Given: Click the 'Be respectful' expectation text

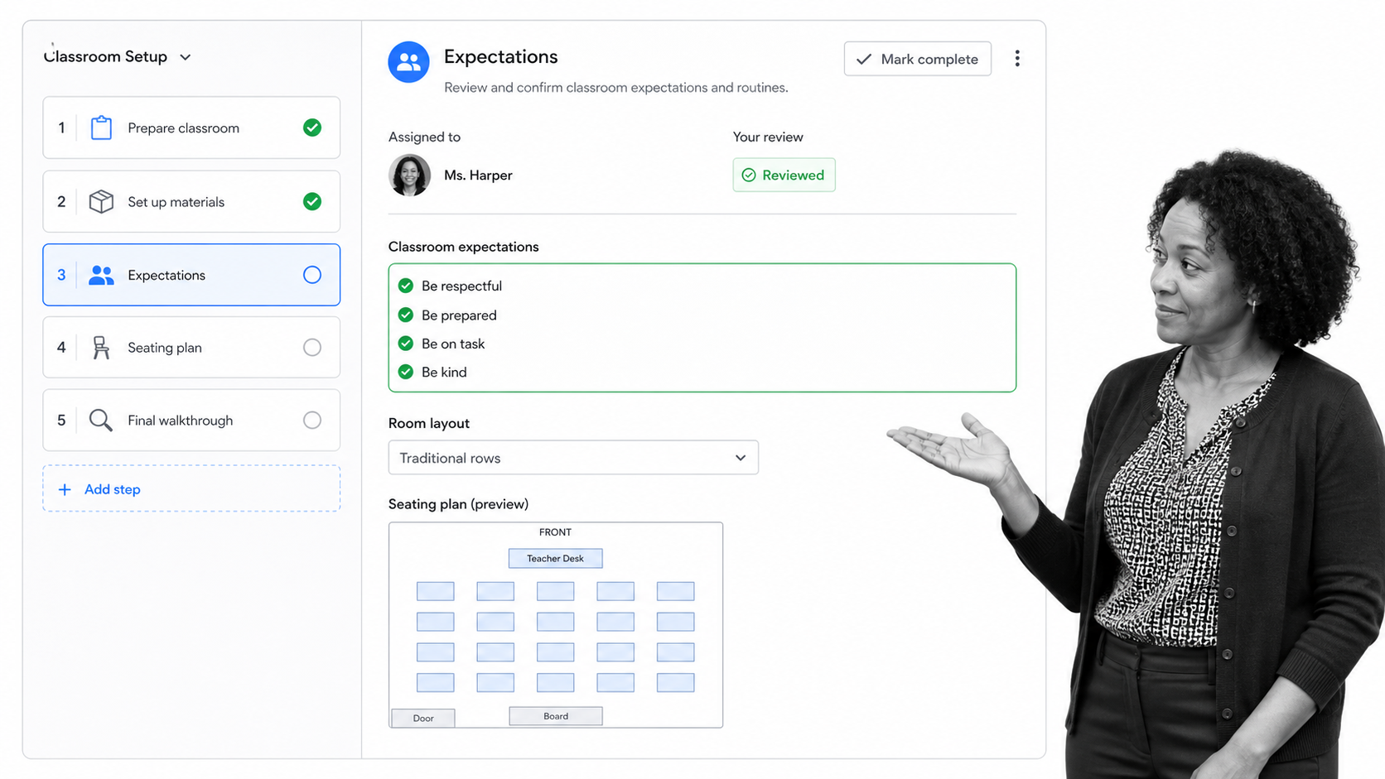Looking at the screenshot, I should tap(461, 286).
